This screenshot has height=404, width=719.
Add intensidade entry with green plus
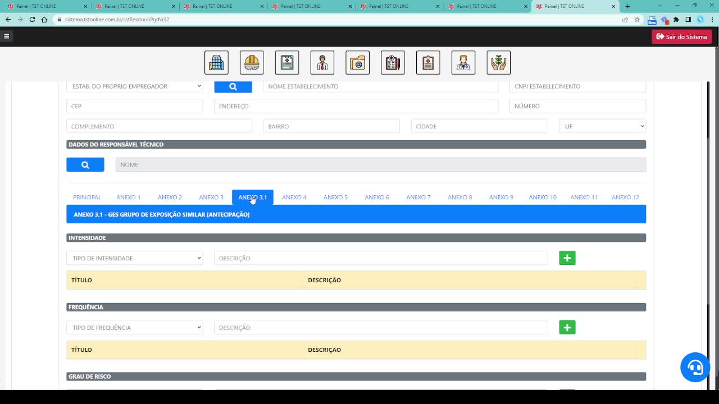point(567,258)
